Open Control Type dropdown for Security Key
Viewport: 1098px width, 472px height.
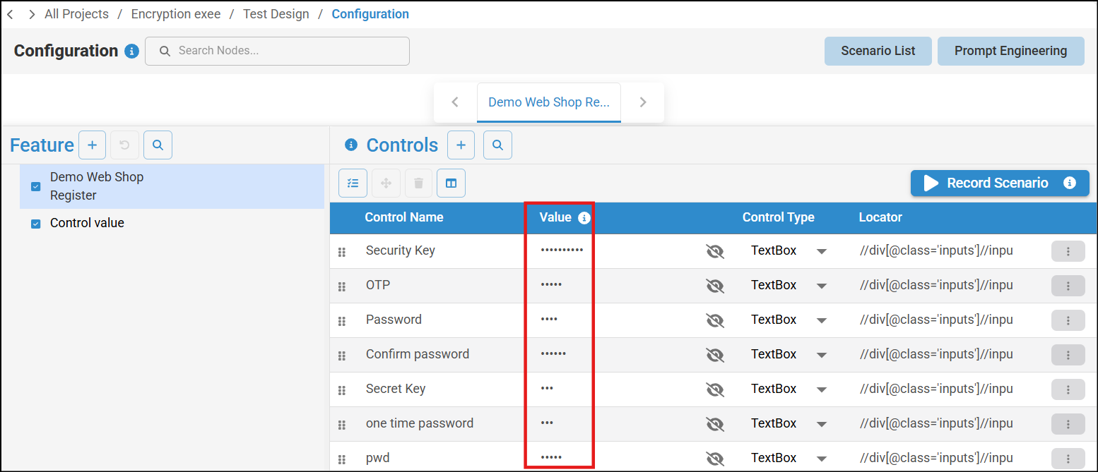(x=821, y=251)
